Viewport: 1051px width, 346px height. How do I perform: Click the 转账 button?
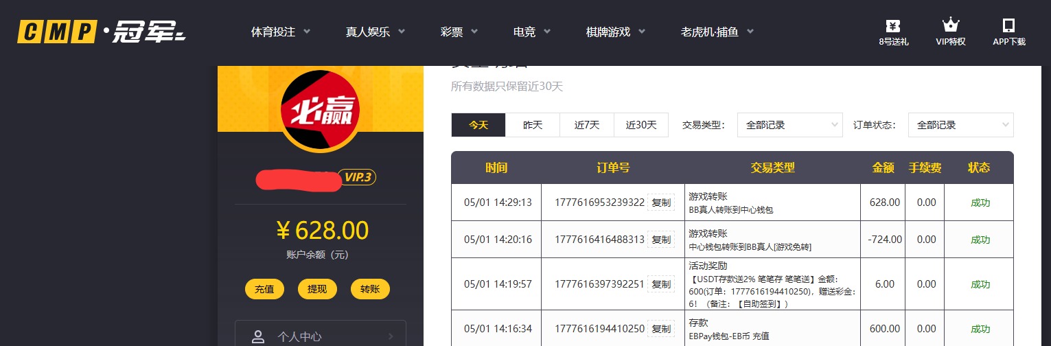click(370, 289)
